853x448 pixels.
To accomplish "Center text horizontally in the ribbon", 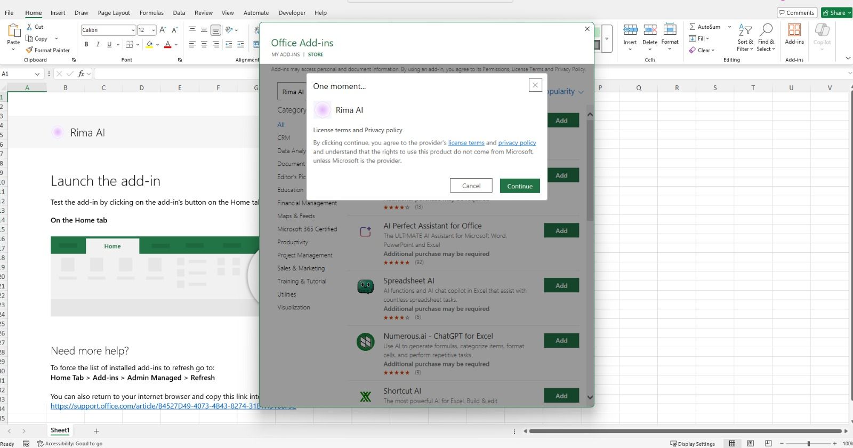I will tap(204, 45).
